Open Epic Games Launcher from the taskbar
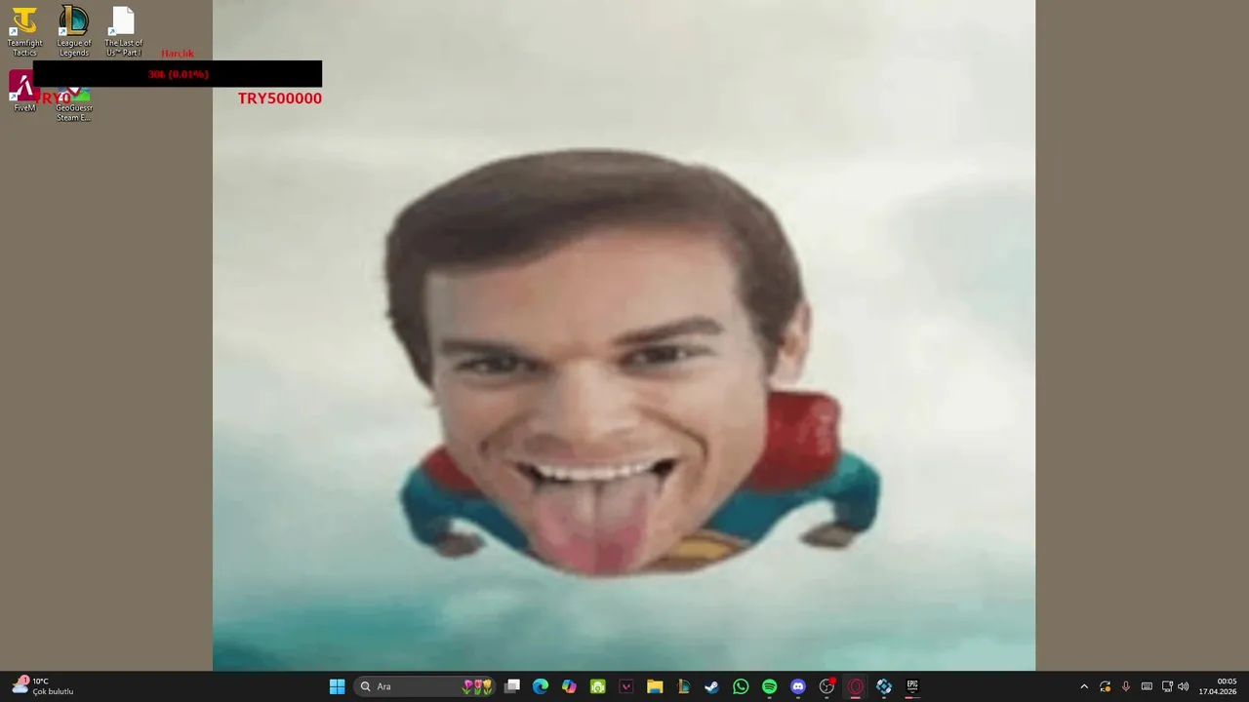 (x=912, y=686)
